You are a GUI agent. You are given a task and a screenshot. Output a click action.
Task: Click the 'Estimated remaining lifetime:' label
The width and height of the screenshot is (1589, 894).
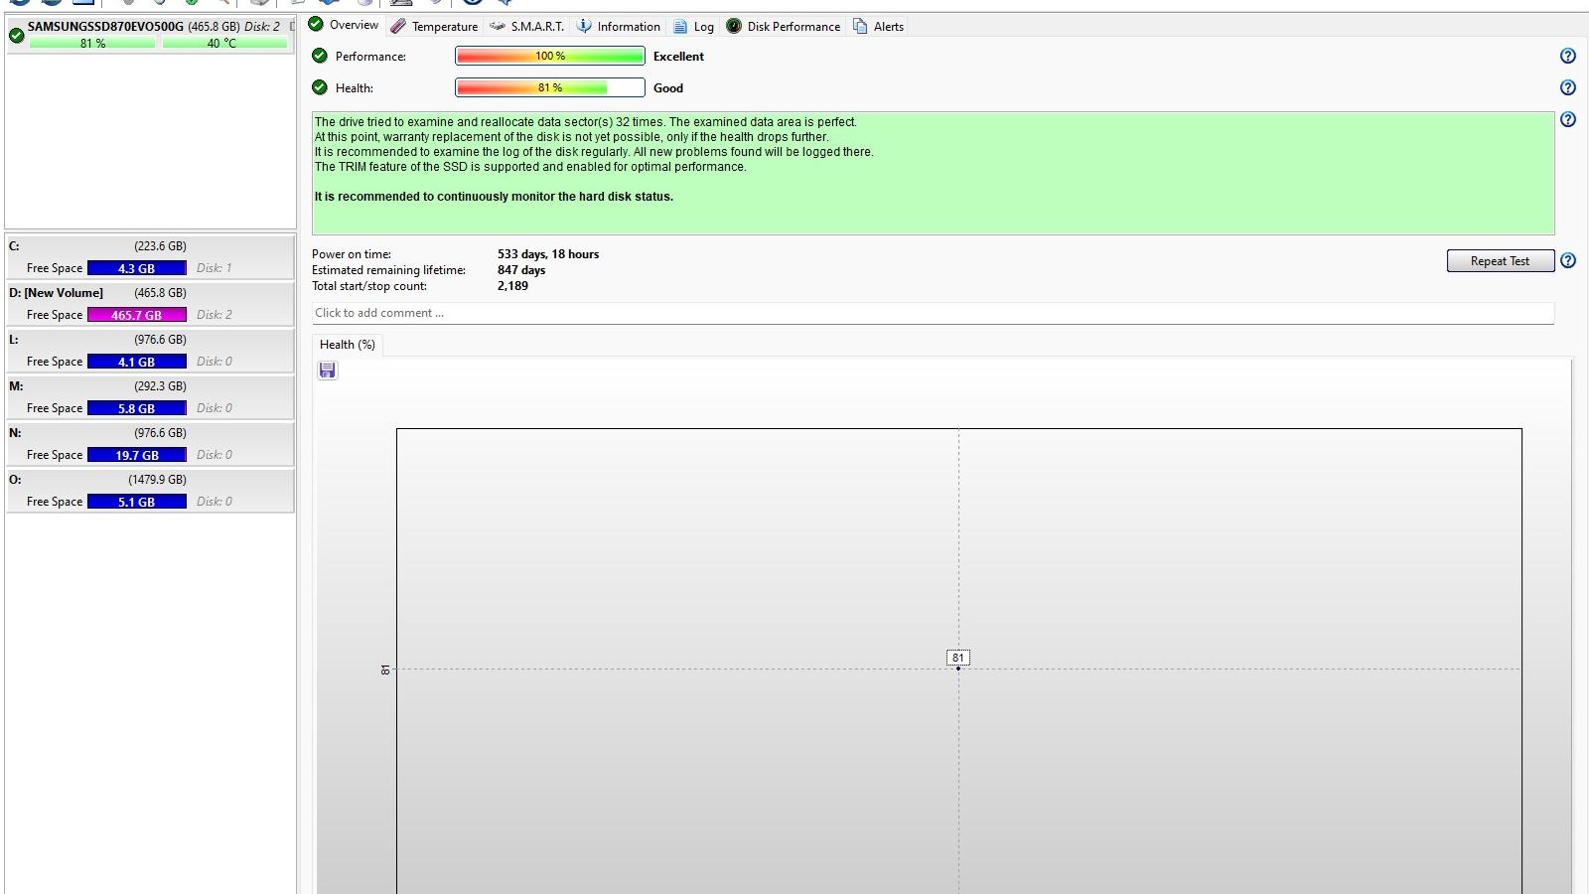tap(388, 270)
